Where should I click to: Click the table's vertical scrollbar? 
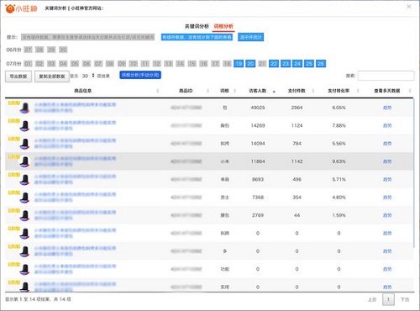(x=413, y=172)
